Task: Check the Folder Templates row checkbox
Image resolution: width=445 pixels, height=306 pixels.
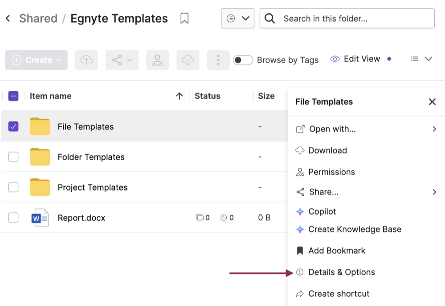Action: (13, 157)
